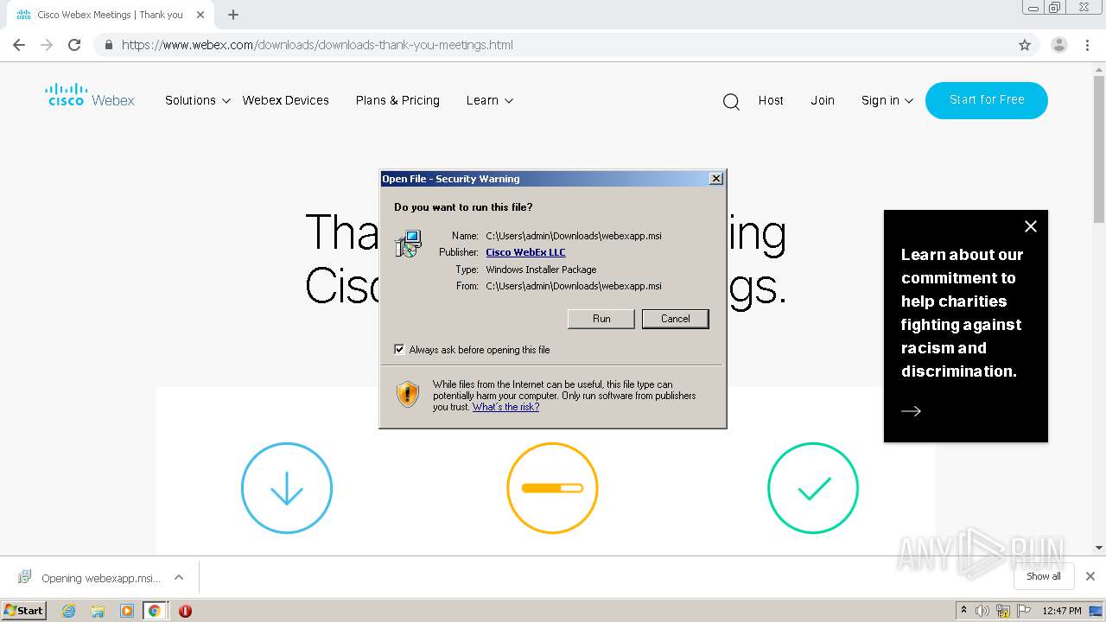The height and width of the screenshot is (622, 1106).
Task: Open the Chrome profile avatar
Action: click(x=1059, y=45)
